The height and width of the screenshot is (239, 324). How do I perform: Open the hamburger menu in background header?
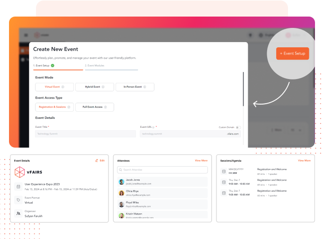click(x=26, y=35)
